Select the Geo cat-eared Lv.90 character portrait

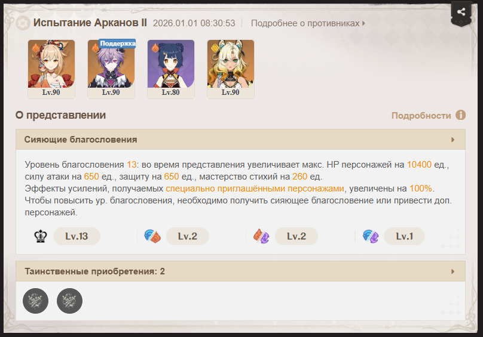point(231,69)
